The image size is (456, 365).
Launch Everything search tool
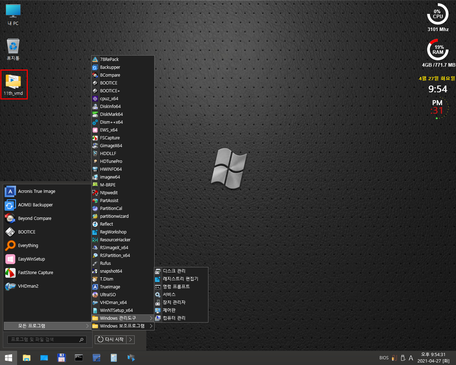click(x=47, y=246)
